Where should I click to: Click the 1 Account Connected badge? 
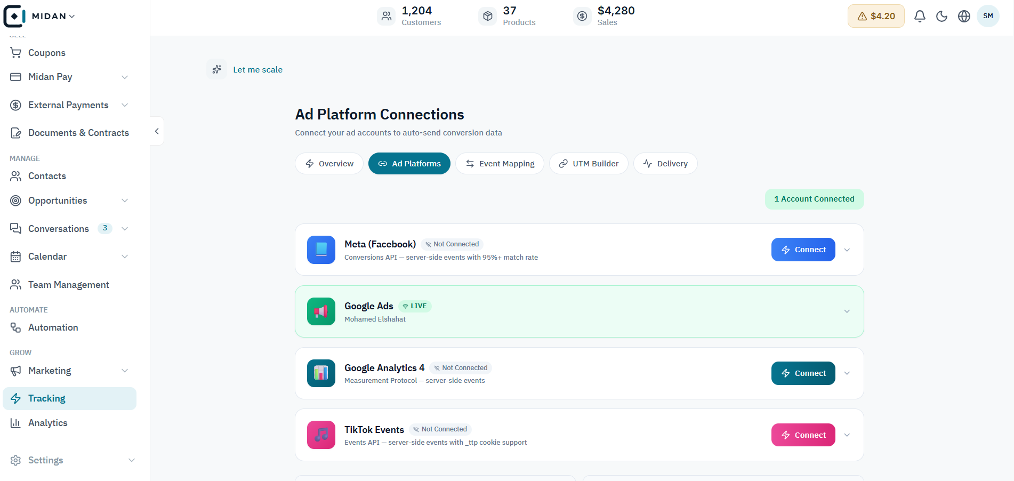tap(814, 199)
